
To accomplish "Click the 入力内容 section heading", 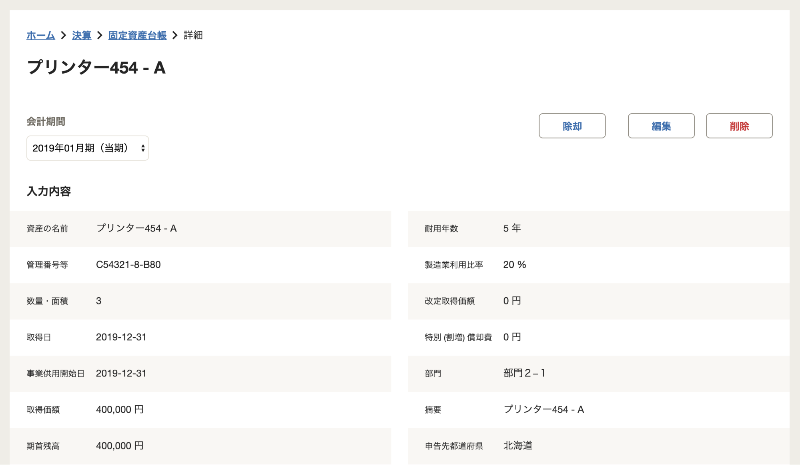I will pos(49,191).
